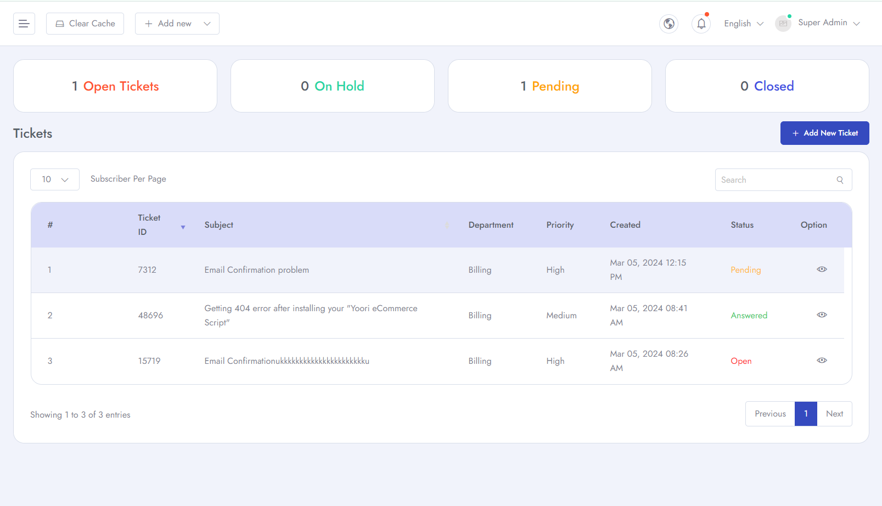
Task: Click the Email Confirmationukkkk subject
Action: [x=287, y=361]
